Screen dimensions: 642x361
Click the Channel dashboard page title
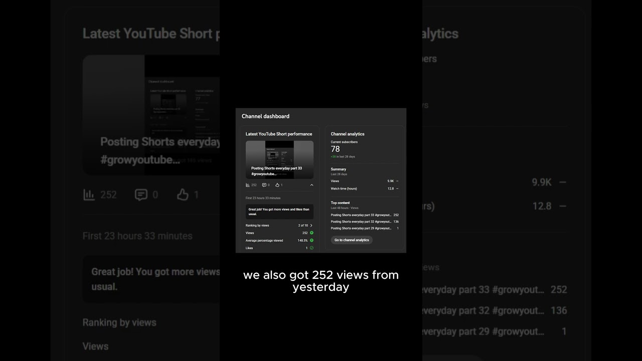pos(265,116)
